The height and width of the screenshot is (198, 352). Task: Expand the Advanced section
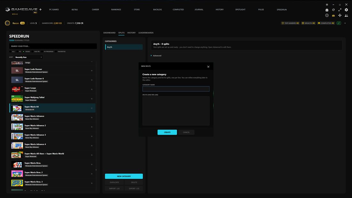click(x=156, y=56)
